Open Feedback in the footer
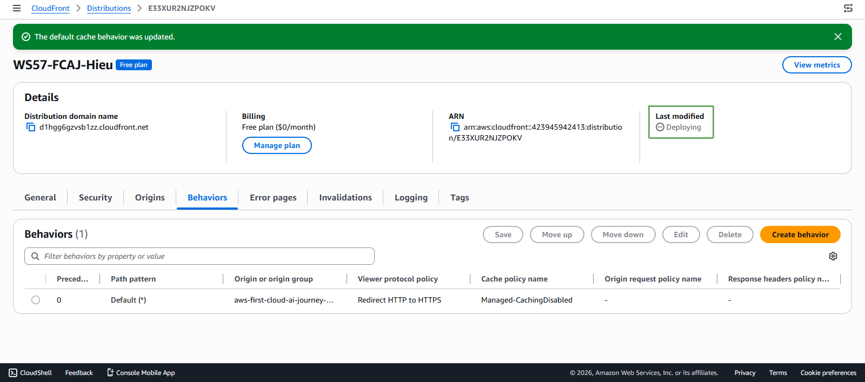 pyautogui.click(x=79, y=373)
